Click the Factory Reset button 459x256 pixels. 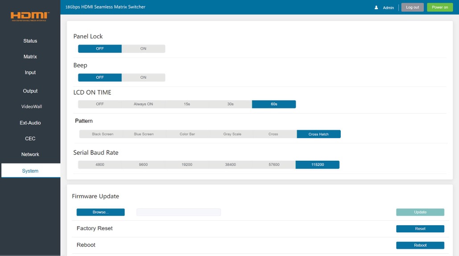420,229
